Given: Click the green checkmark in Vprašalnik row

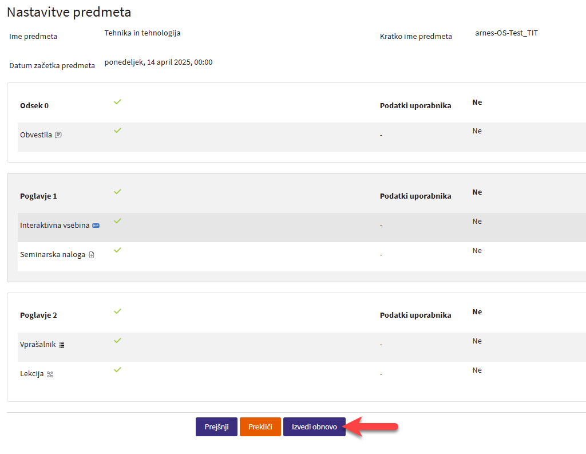Looking at the screenshot, I should (x=117, y=341).
